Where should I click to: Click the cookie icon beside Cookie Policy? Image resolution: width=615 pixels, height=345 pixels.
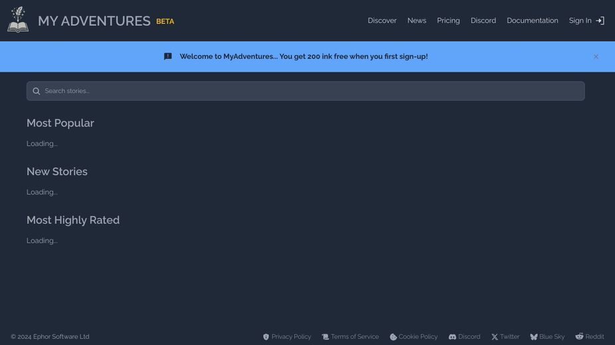click(x=393, y=337)
